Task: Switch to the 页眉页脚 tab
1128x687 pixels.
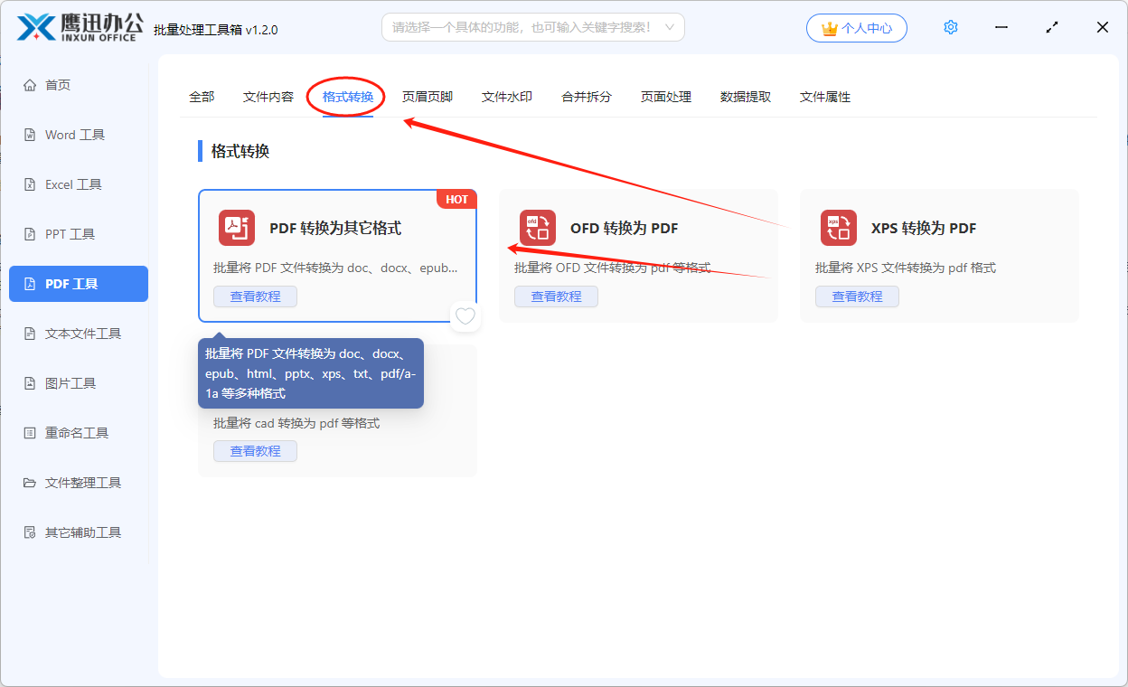Action: 428,97
